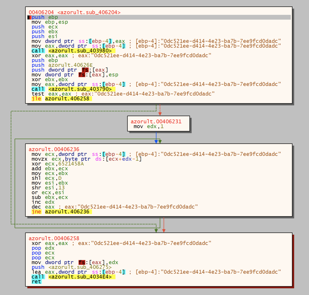
Task: Select 'mov dword ptr ss:[ebp-4],eax' line
Action: pyautogui.click(x=78, y=41)
